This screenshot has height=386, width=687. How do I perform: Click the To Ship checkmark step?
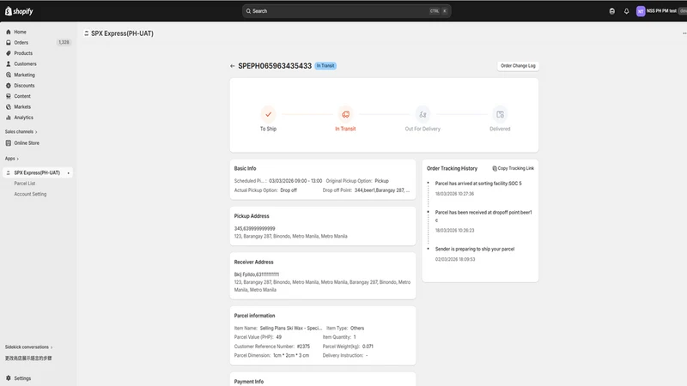coord(268,114)
